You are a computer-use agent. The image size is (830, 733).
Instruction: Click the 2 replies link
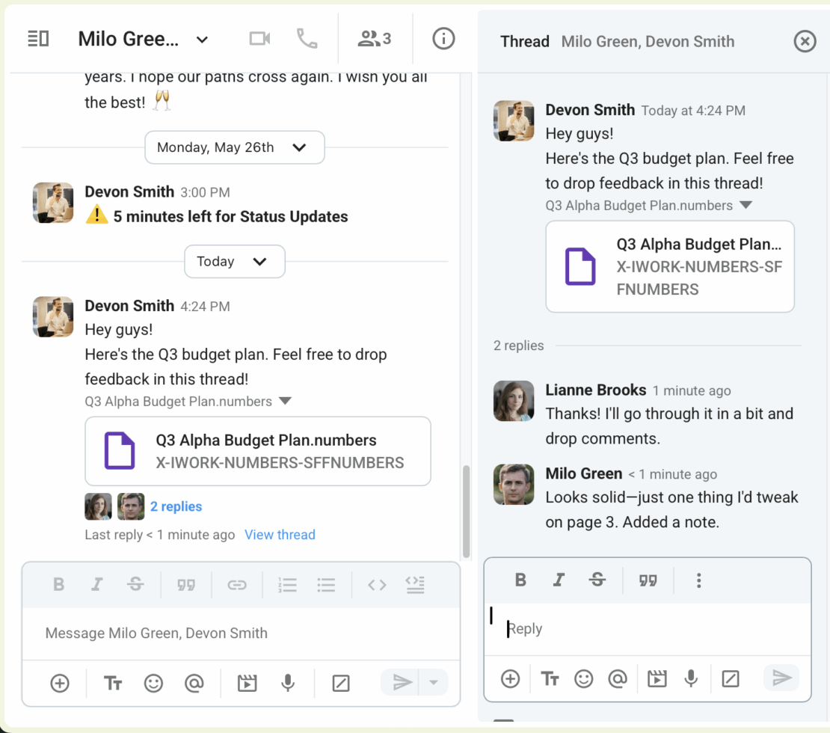(176, 506)
